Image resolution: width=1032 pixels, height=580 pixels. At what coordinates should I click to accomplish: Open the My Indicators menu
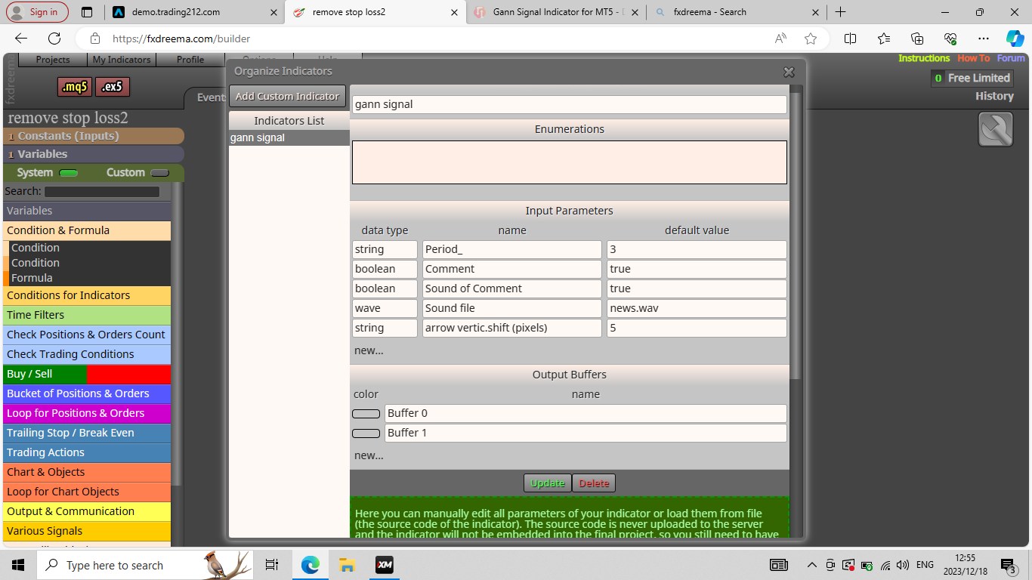click(122, 60)
